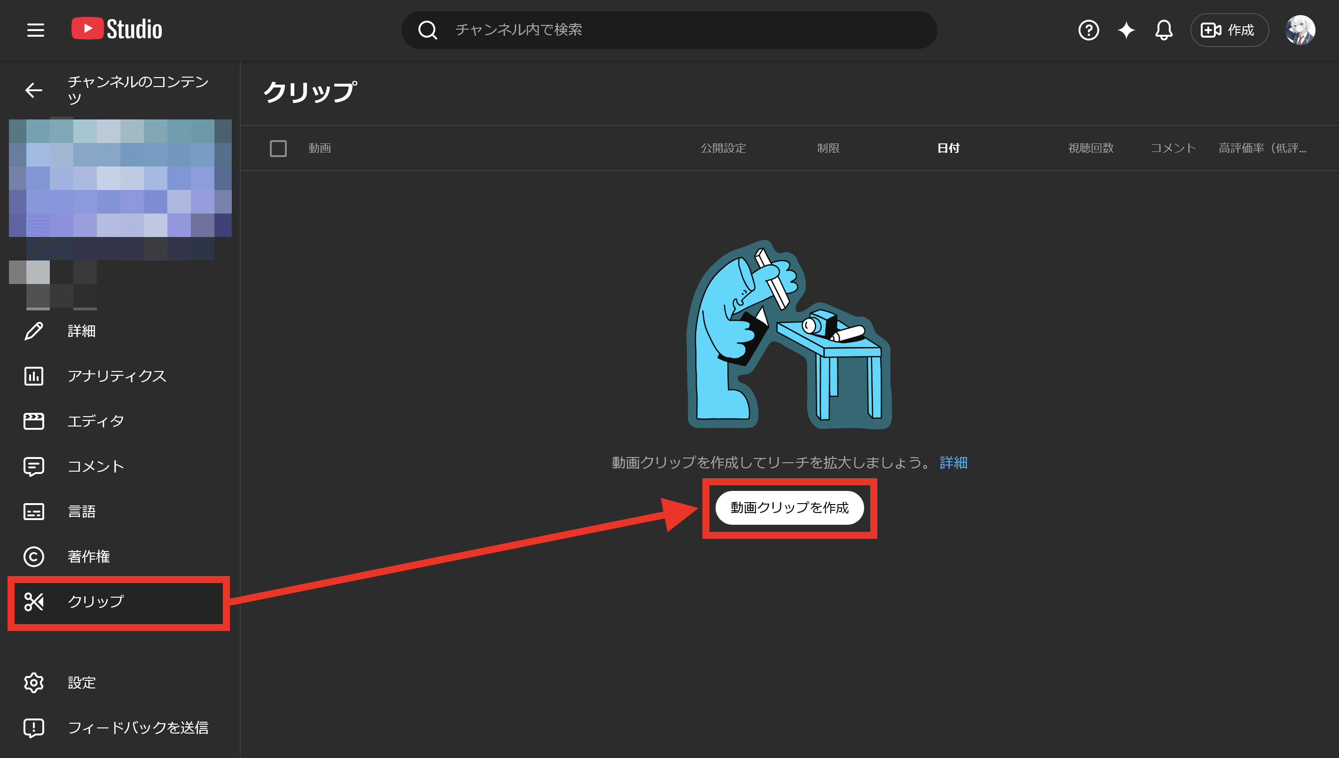Click the アナリティクス bar chart icon

pyautogui.click(x=34, y=376)
